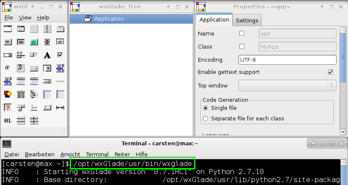
Task: Select the OK Button widget
Action: tap(8, 42)
